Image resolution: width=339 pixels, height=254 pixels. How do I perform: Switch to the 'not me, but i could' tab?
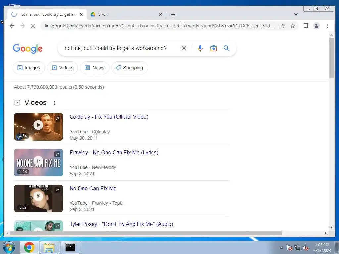click(x=46, y=14)
